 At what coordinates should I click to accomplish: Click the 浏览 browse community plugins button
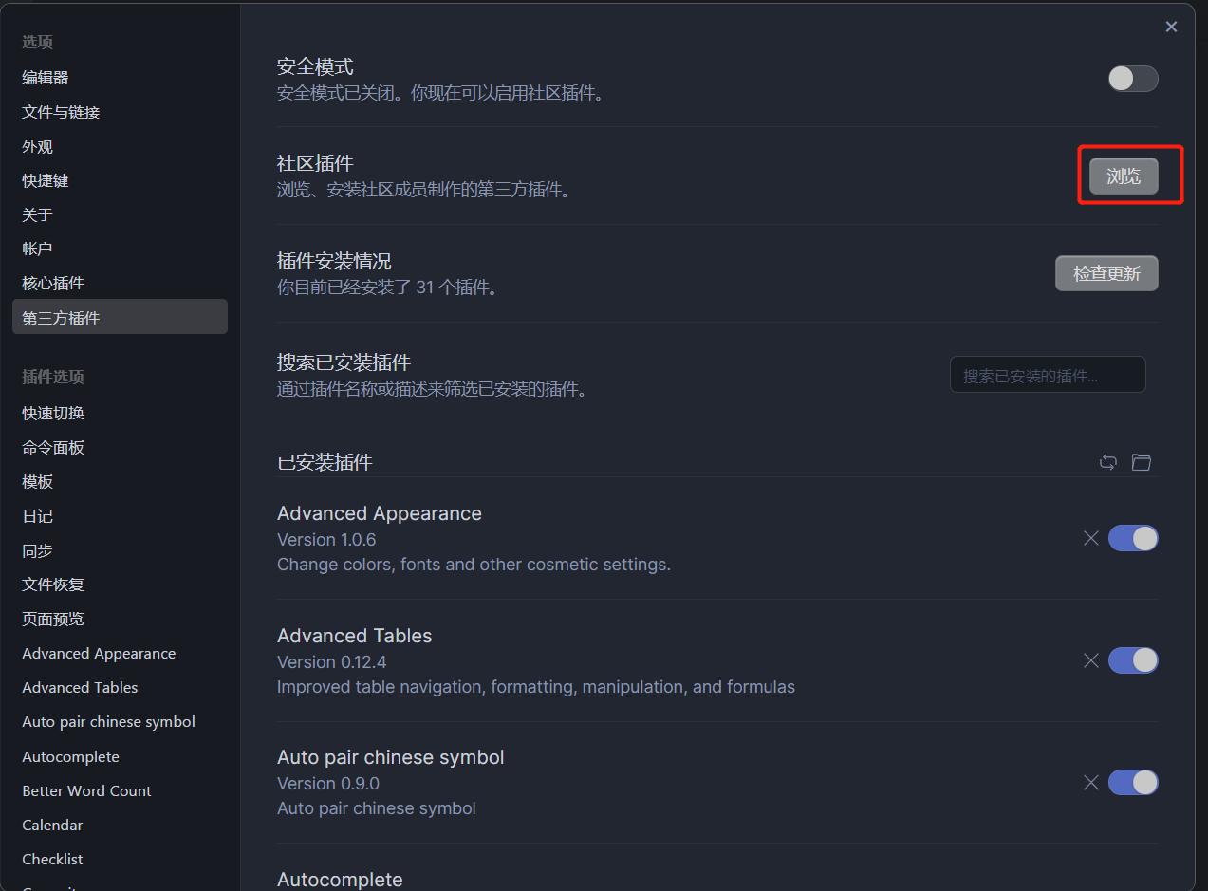[x=1124, y=176]
